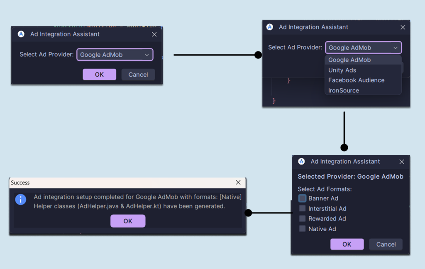This screenshot has width=425, height=269.
Task: Confirm ad formats with the OK button
Action: coord(347,244)
